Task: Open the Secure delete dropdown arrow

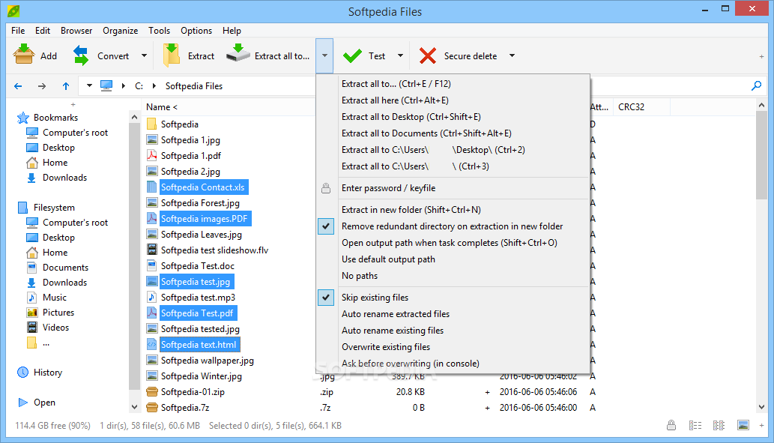Action: pyautogui.click(x=512, y=55)
